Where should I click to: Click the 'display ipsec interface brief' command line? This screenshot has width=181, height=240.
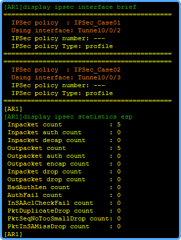point(70,7)
